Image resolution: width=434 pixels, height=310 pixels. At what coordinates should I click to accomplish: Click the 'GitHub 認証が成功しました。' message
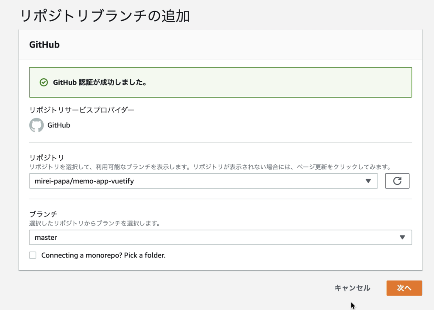pyautogui.click(x=100, y=82)
